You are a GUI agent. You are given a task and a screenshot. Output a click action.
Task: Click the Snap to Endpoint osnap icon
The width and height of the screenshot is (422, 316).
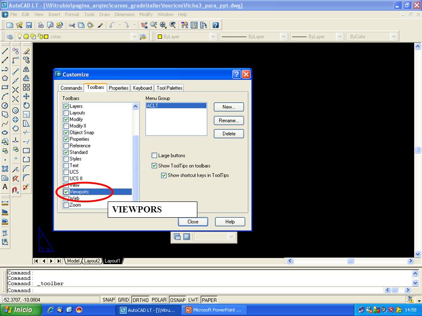(16, 71)
